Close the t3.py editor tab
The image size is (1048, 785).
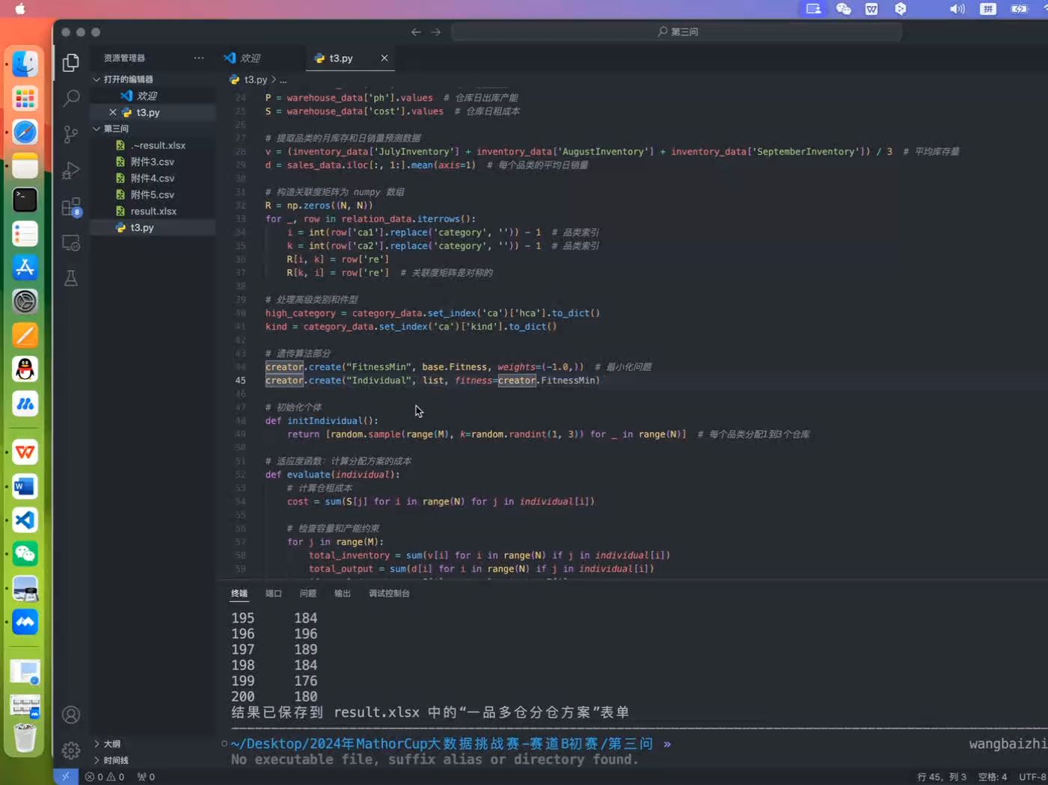click(384, 58)
